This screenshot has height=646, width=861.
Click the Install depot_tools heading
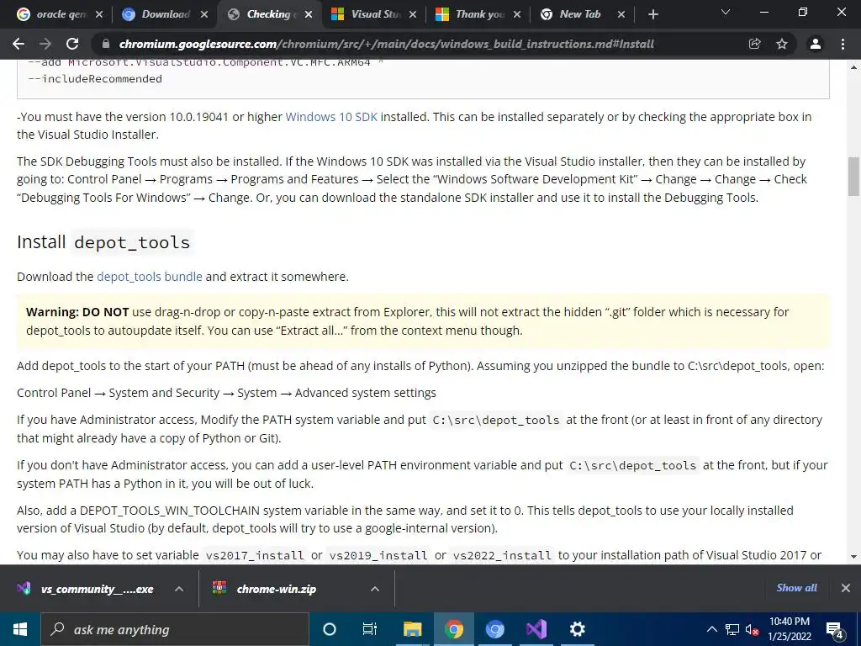[x=103, y=242]
